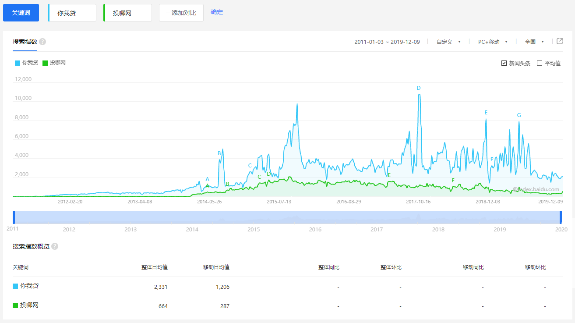
Task: Click the 2012-02-20 date label on the chart axis
Action: pyautogui.click(x=70, y=202)
